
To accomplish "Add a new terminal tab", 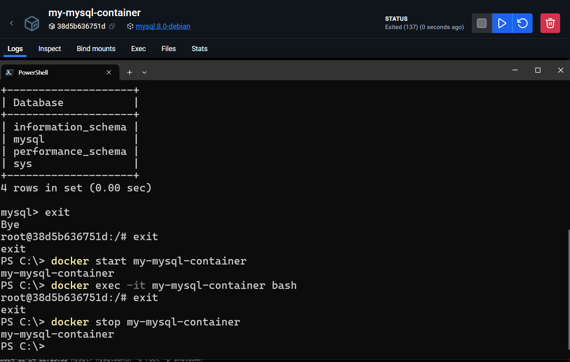I will [129, 72].
